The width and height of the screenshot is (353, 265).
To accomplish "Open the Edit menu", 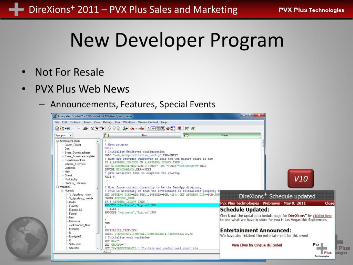I will [64, 122].
